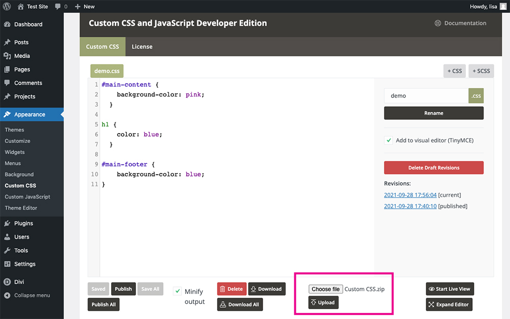Click the trash icon on Delete button
The width and height of the screenshot is (510, 319).
coord(222,289)
